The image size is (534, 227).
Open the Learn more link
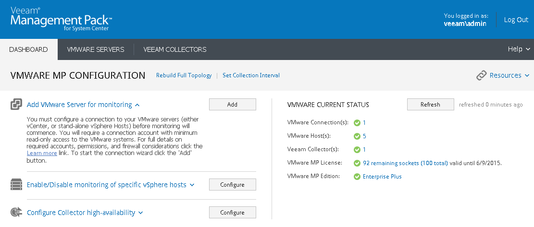tap(42, 153)
